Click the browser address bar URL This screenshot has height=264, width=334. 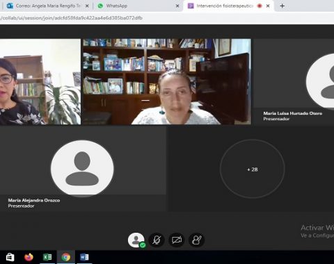tap(72, 18)
